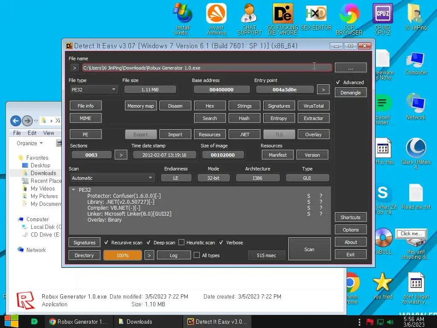
Task: Click the File info button
Action: coord(85,106)
